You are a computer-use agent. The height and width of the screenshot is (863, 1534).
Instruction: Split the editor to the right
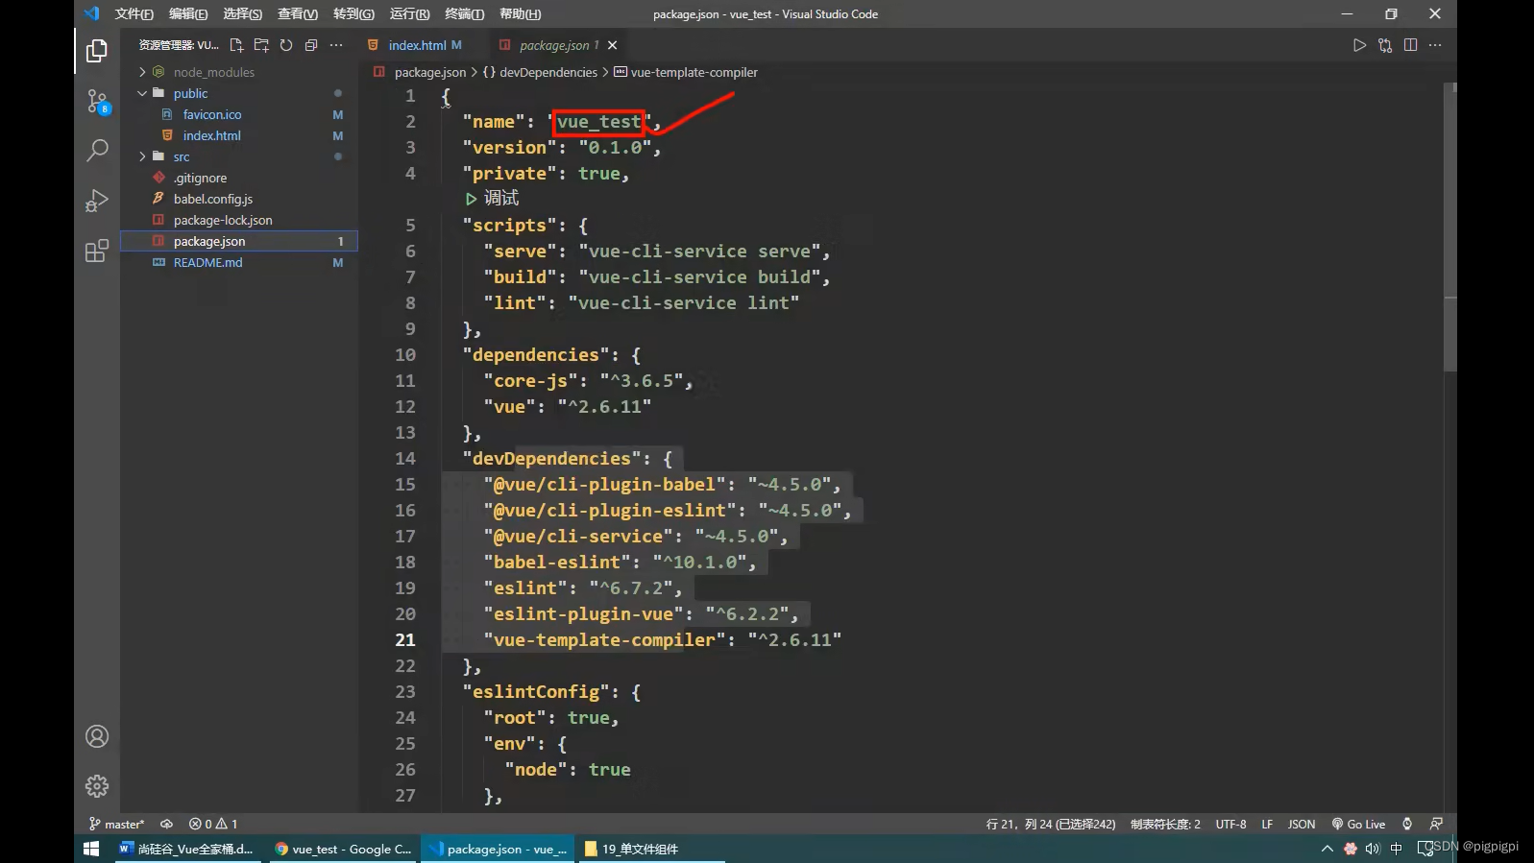(1410, 45)
